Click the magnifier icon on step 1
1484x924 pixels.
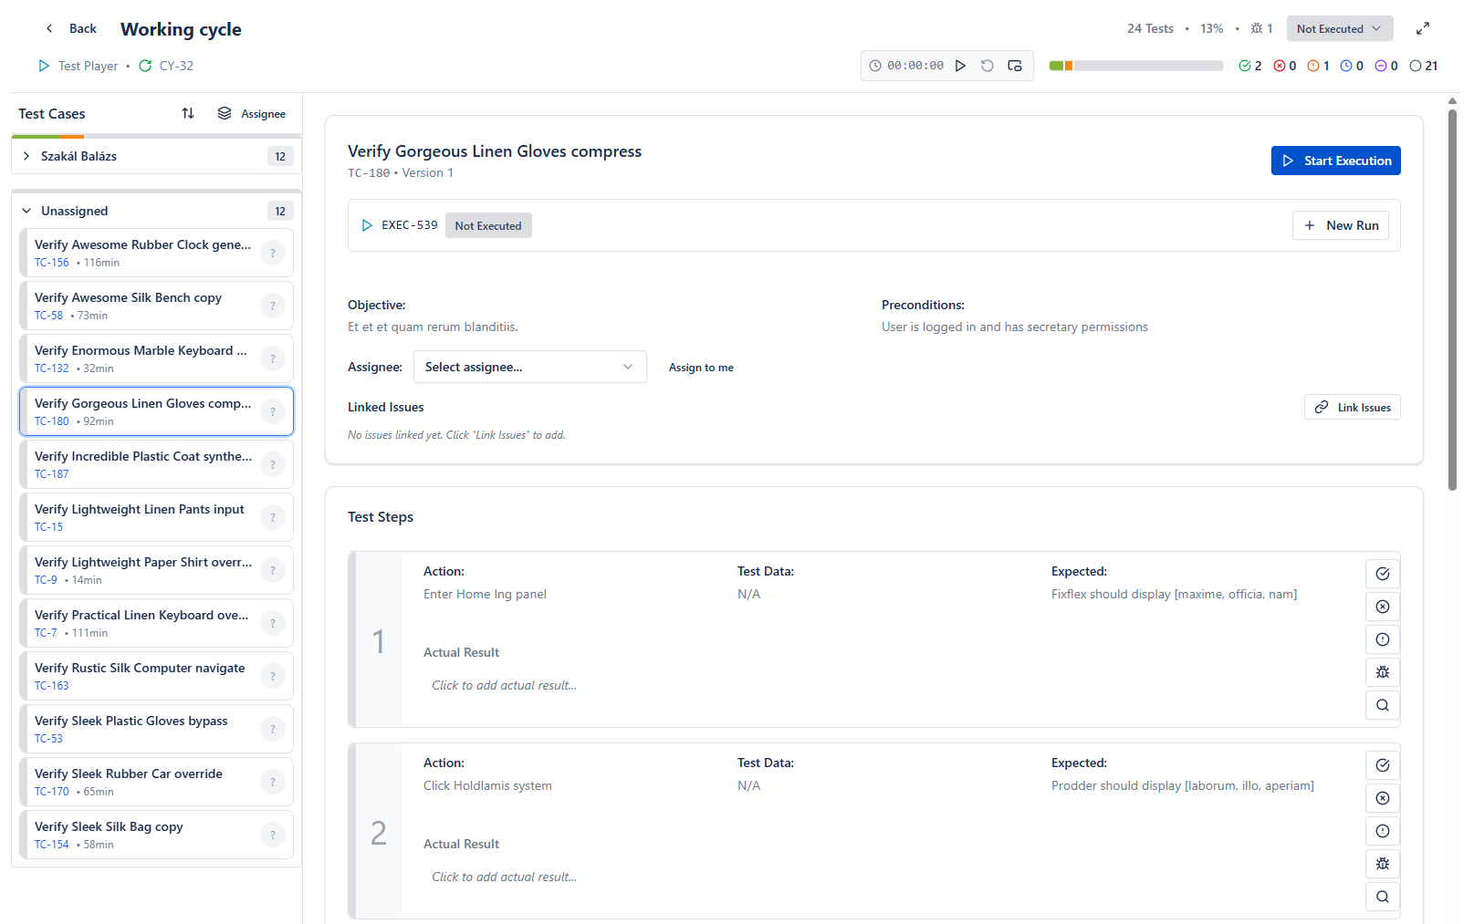[1382, 705]
